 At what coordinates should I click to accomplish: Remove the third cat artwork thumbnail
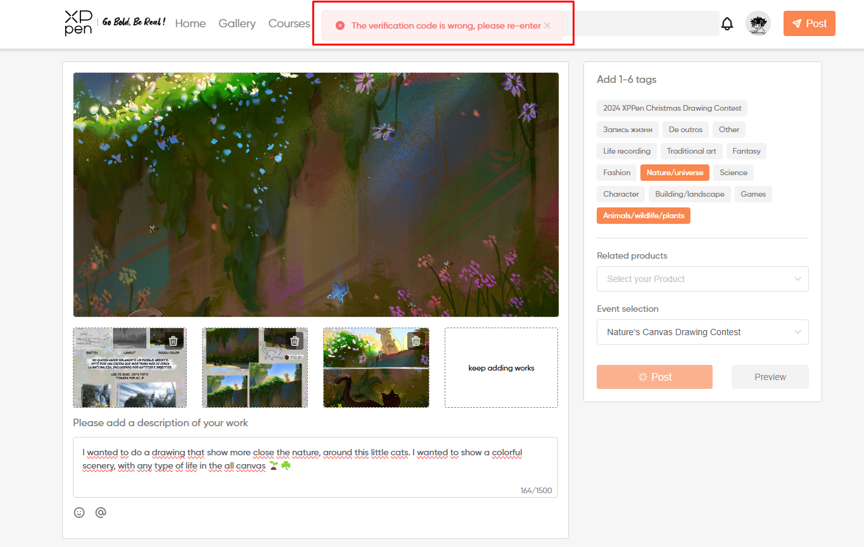pos(416,341)
